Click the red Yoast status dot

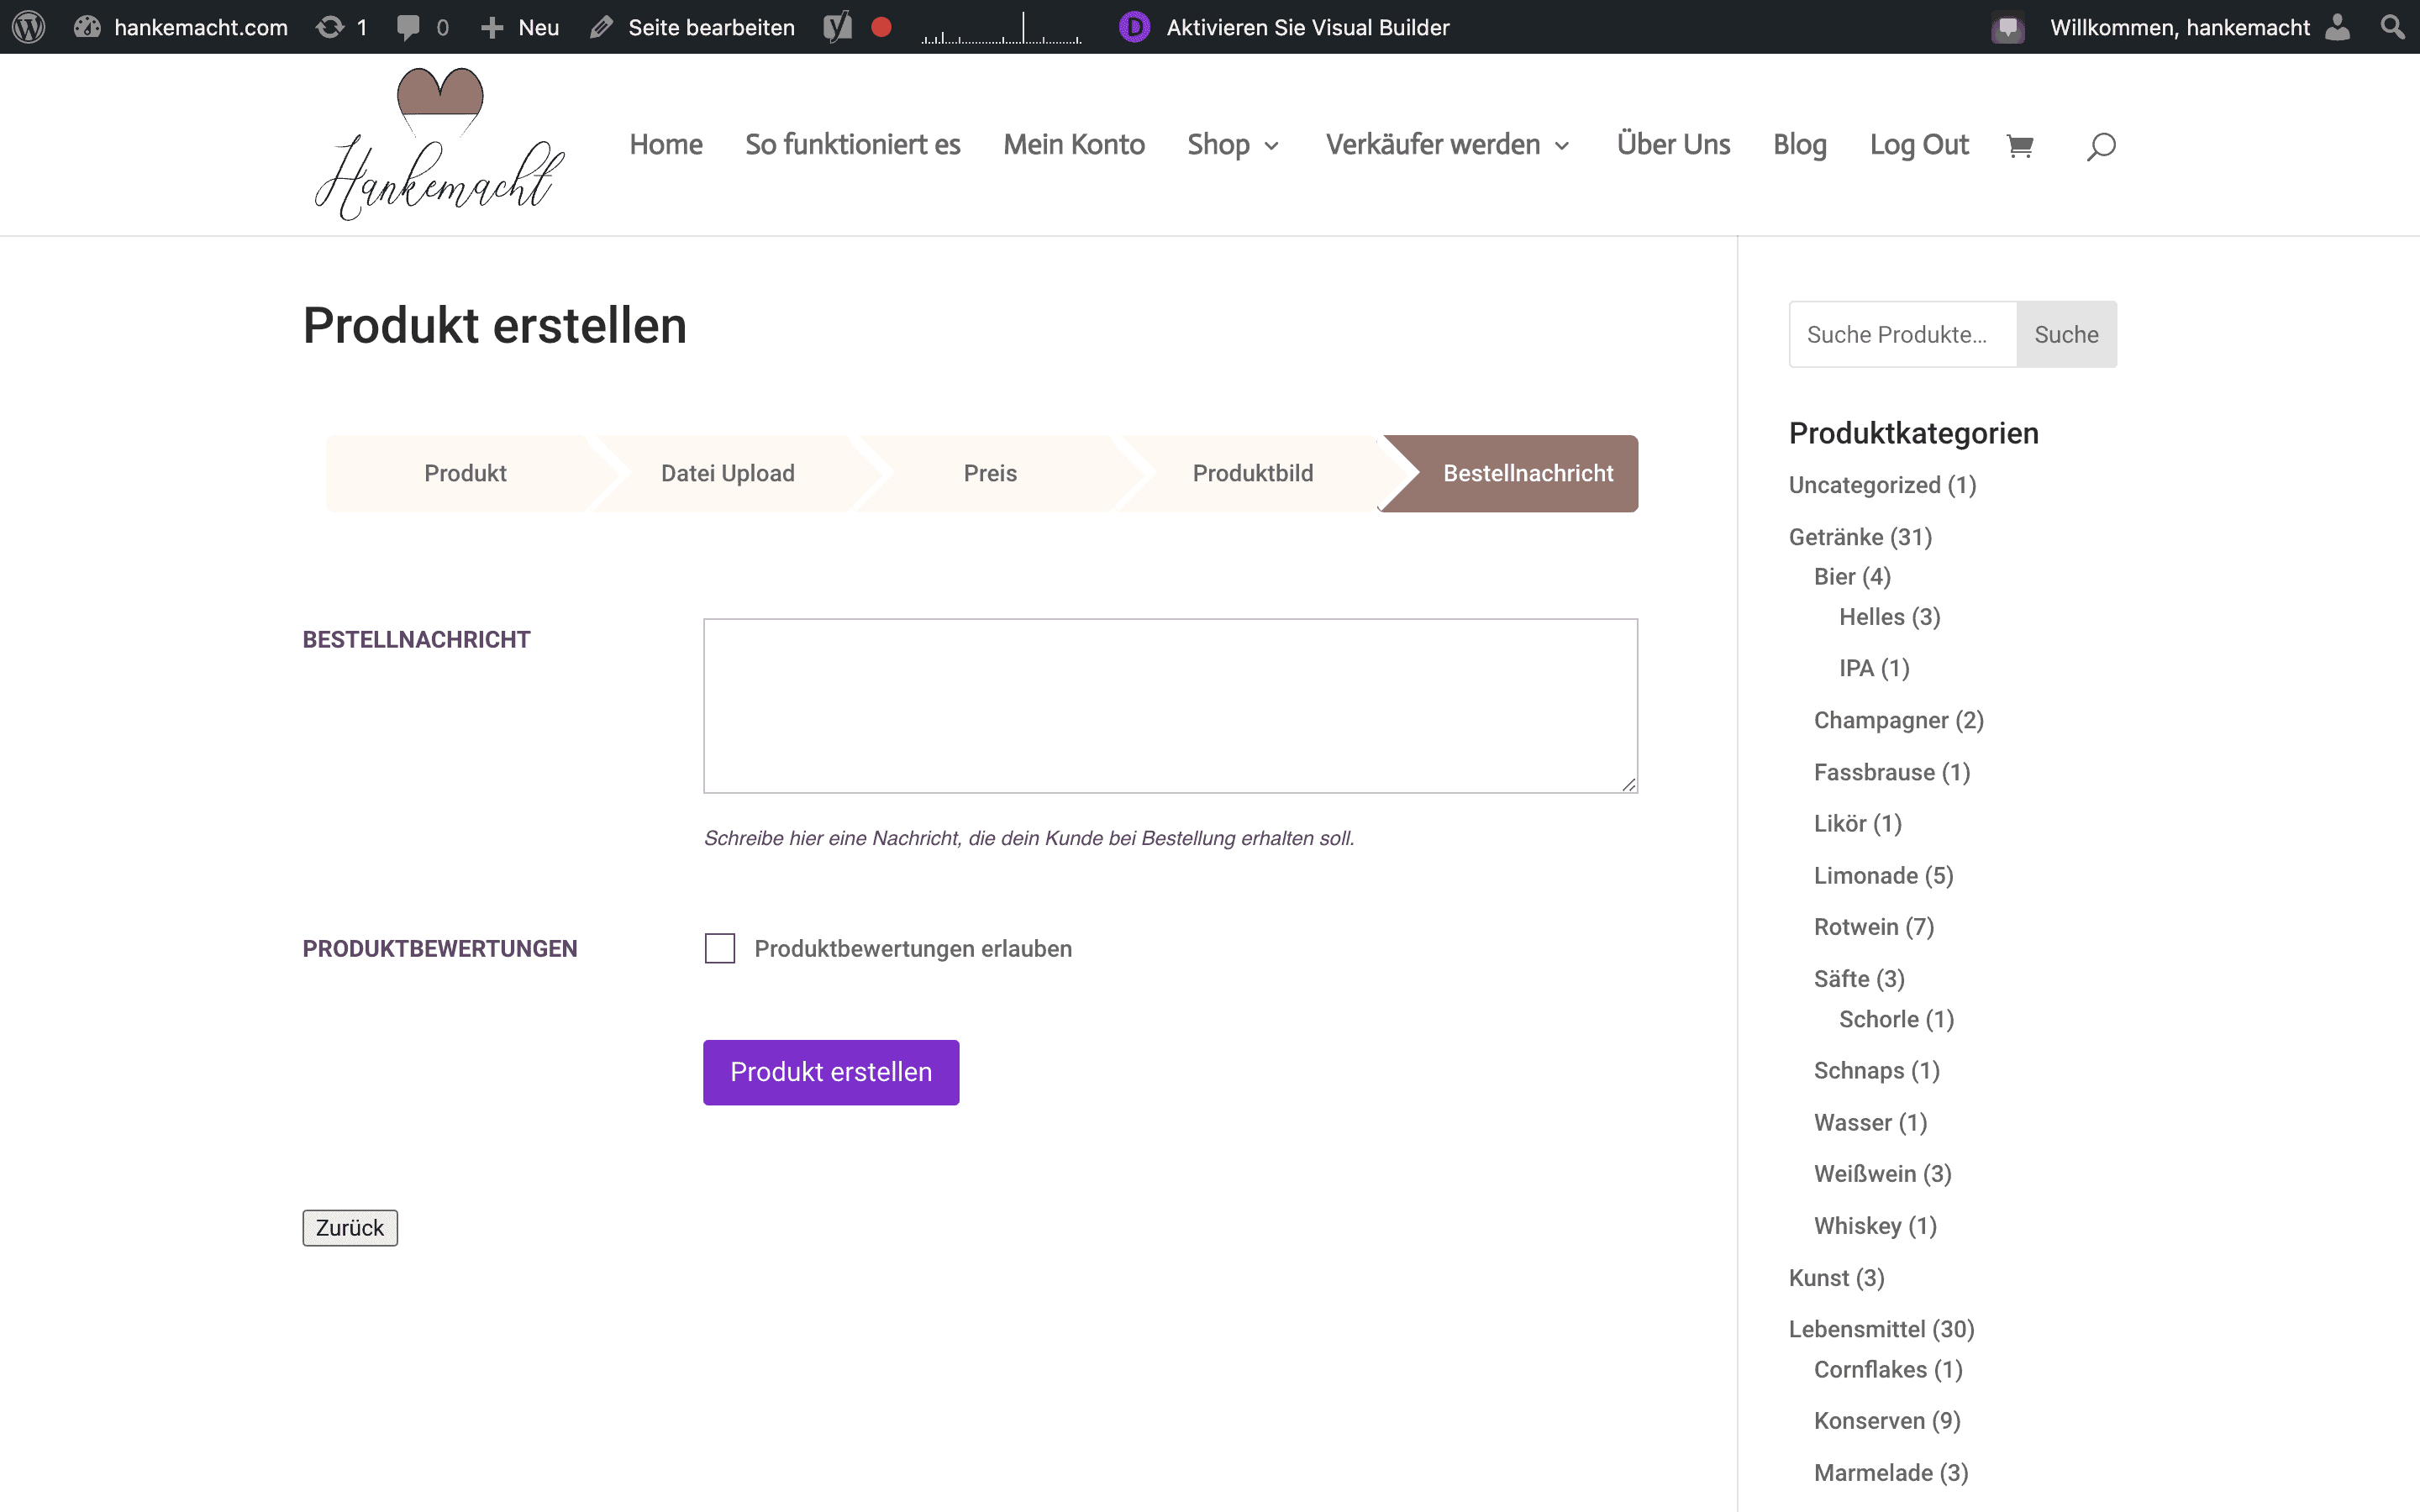pyautogui.click(x=881, y=27)
